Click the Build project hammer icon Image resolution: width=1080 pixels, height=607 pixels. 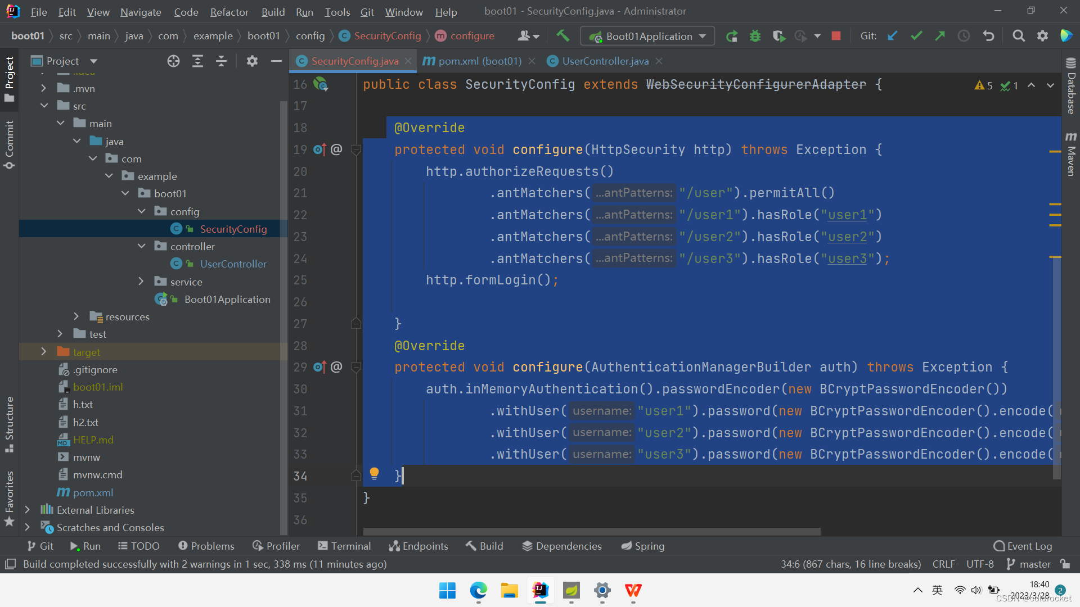pos(562,36)
